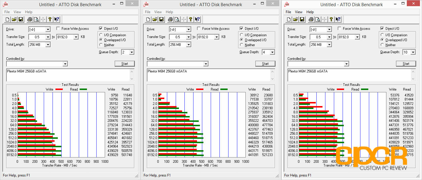Open Print Preview in Queue Depth 4 window
The height and width of the screenshot is (180, 422).
(177, 20)
